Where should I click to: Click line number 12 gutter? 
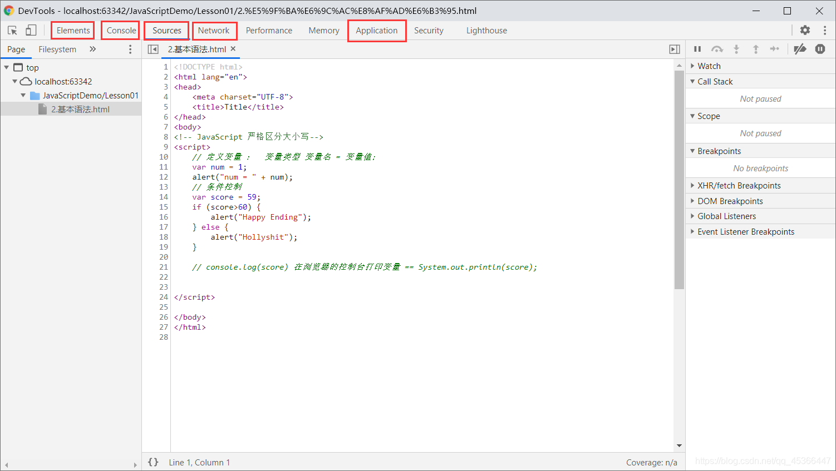click(x=164, y=177)
